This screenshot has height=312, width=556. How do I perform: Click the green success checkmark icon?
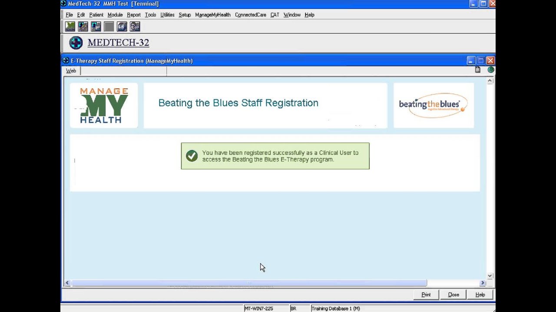click(x=192, y=156)
